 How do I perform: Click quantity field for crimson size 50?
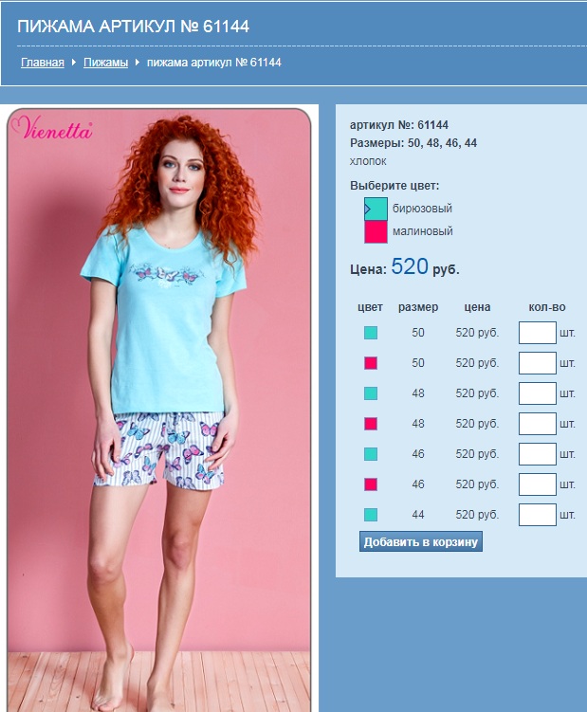538,363
